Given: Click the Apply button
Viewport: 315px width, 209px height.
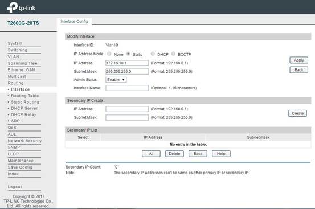Looking at the screenshot, I should (x=298, y=60).
